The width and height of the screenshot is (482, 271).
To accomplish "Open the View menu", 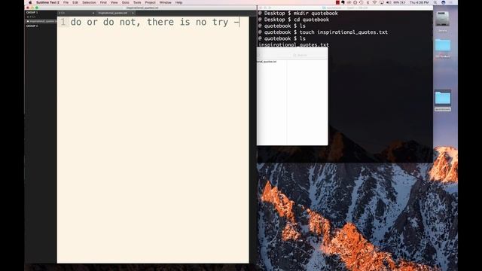I will 114,2.
